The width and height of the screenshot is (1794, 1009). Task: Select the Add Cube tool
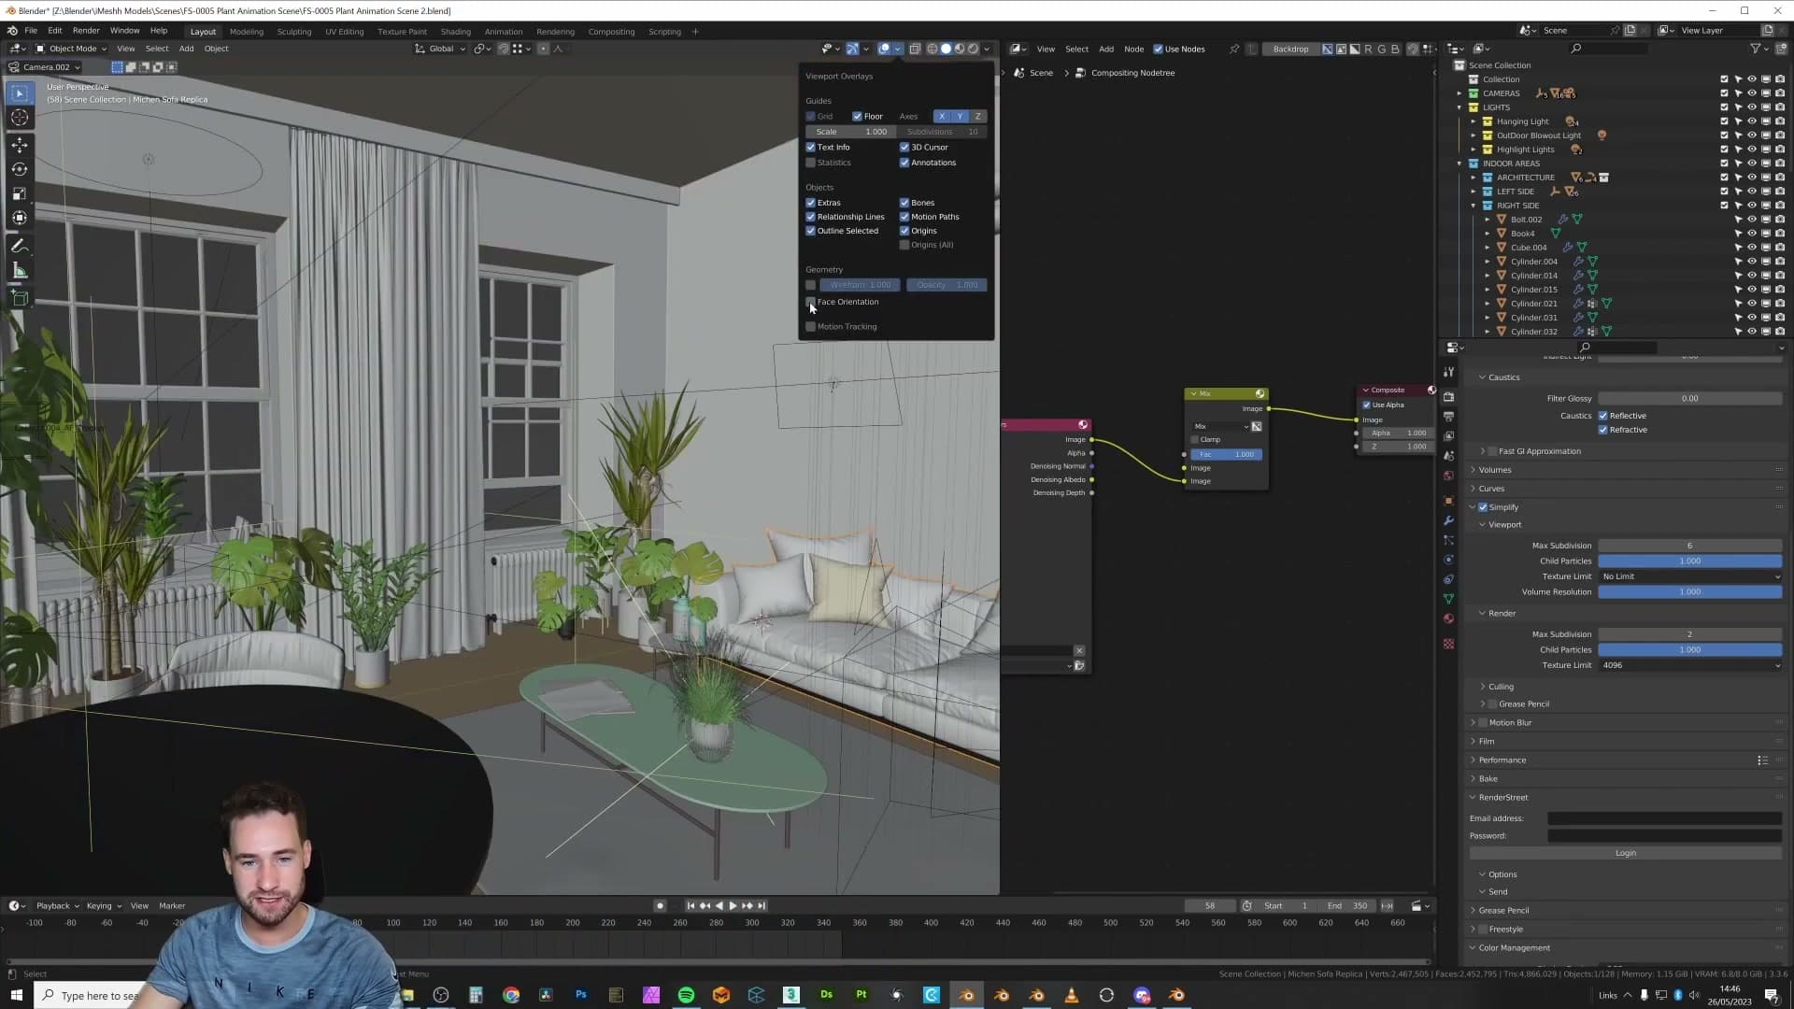[20, 299]
